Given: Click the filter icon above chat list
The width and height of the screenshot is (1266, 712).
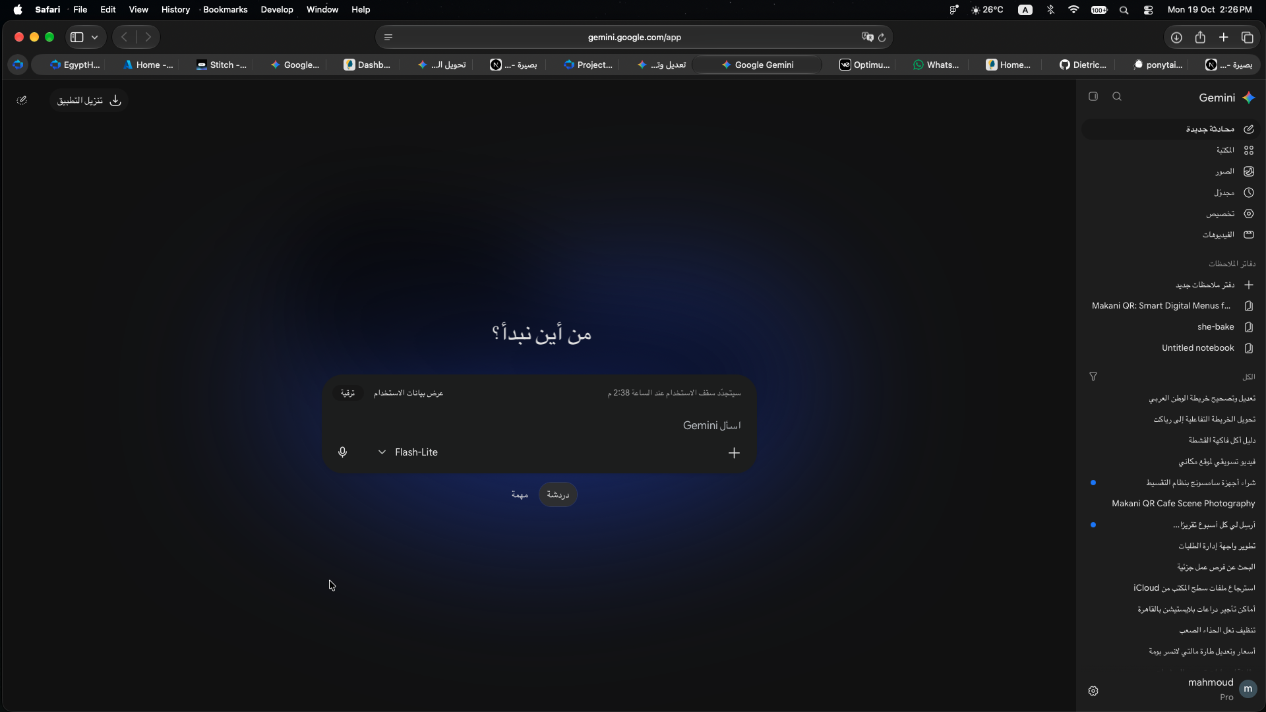Looking at the screenshot, I should pos(1093,376).
